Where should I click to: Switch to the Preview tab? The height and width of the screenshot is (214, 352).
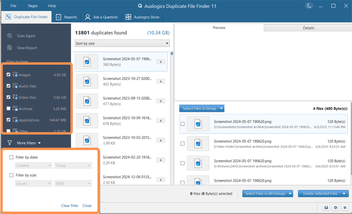pyautogui.click(x=219, y=28)
